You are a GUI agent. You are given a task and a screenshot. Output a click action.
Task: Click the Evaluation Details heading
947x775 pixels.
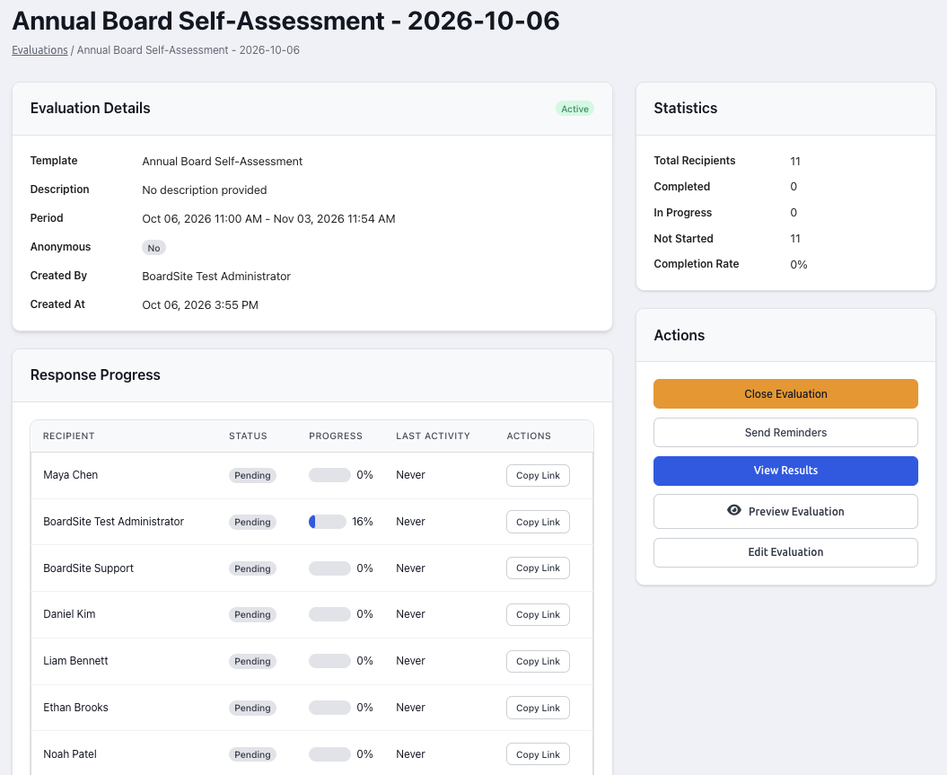tap(90, 108)
